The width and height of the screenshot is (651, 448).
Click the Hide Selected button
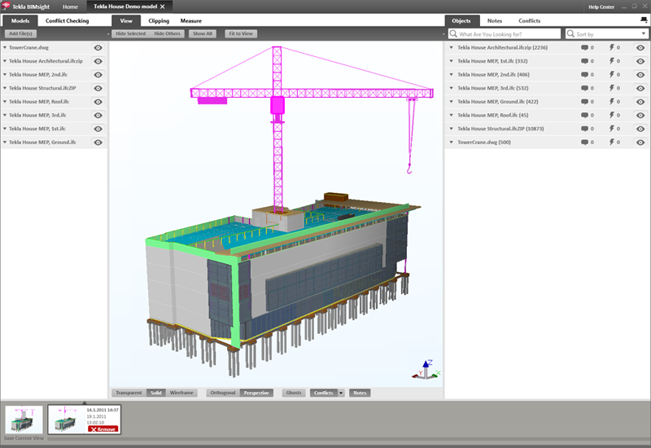pos(130,33)
